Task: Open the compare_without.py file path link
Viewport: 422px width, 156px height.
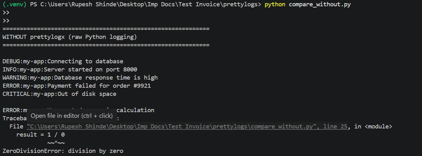Action: click(x=187, y=127)
